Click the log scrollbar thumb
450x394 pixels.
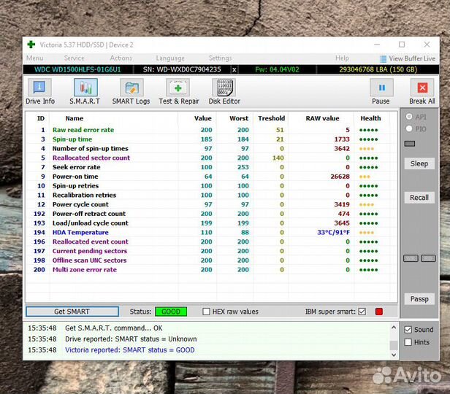394,345
